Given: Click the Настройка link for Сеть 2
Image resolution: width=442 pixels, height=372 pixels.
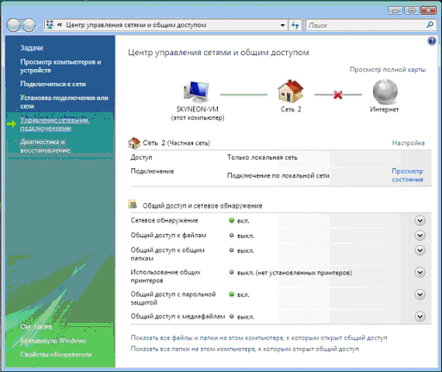Looking at the screenshot, I should (x=408, y=143).
